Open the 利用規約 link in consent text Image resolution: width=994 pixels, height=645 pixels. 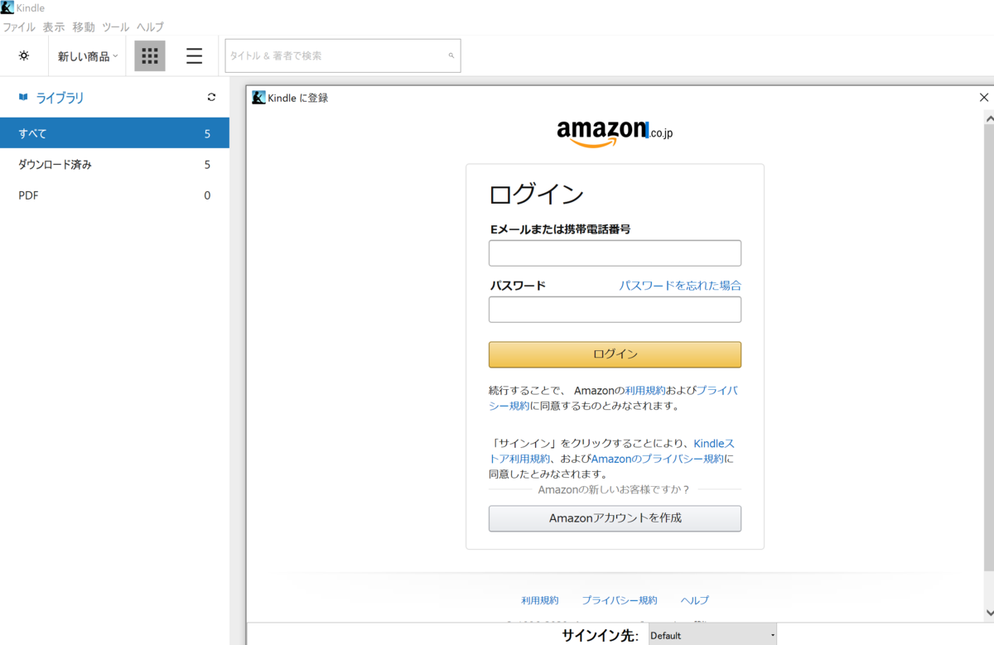[x=645, y=390]
